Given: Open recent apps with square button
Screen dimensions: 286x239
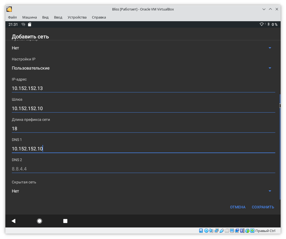Looking at the screenshot, I should pyautogui.click(x=65, y=221).
